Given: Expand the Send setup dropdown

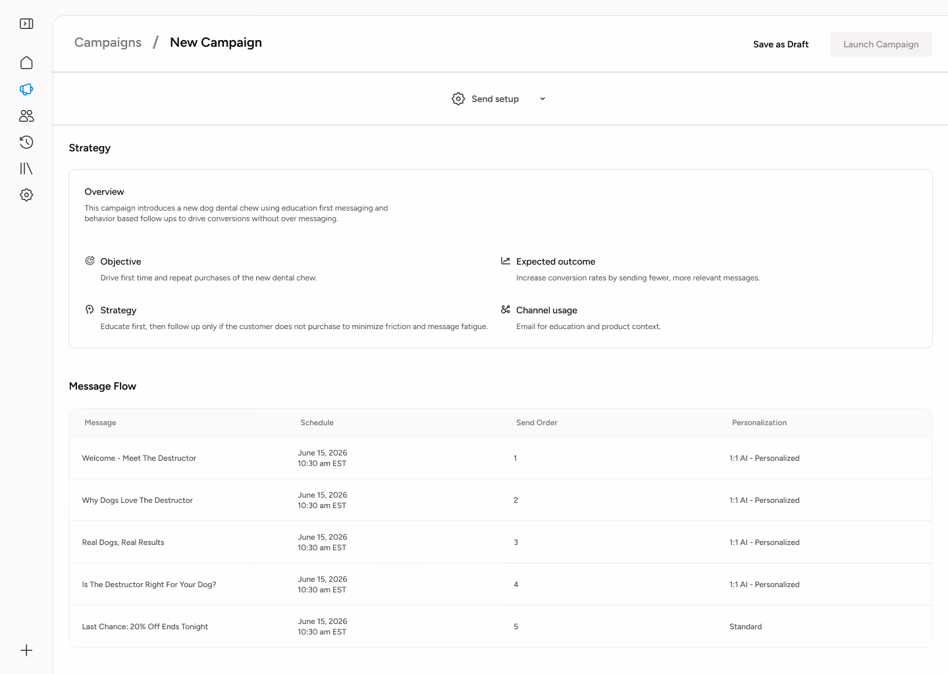Looking at the screenshot, I should coord(542,98).
